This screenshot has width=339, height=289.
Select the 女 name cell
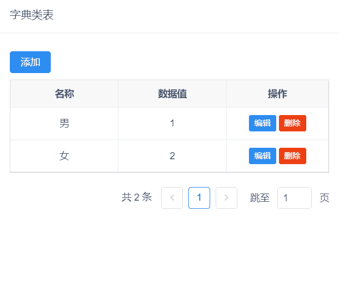tap(64, 156)
